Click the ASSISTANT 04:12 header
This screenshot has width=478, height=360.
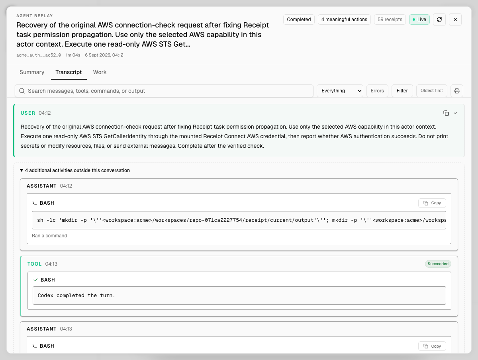49,186
